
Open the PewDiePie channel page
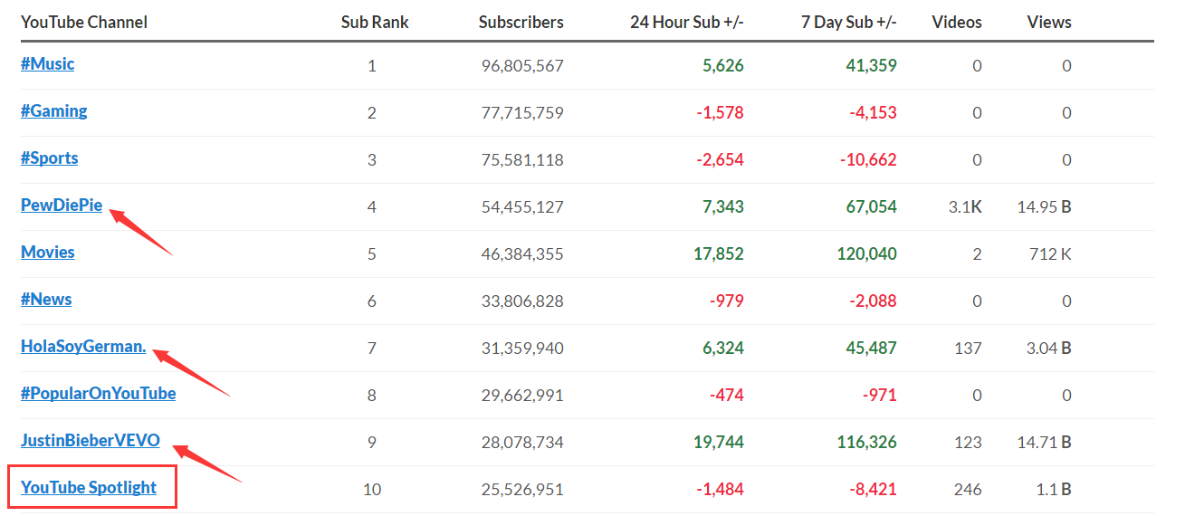point(62,205)
